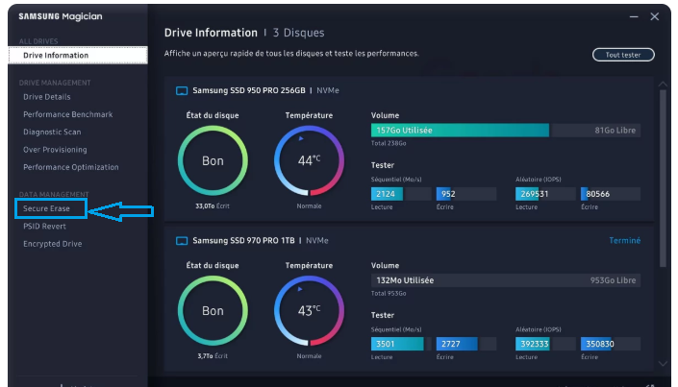Click the 33,0To Écrit text

213,206
